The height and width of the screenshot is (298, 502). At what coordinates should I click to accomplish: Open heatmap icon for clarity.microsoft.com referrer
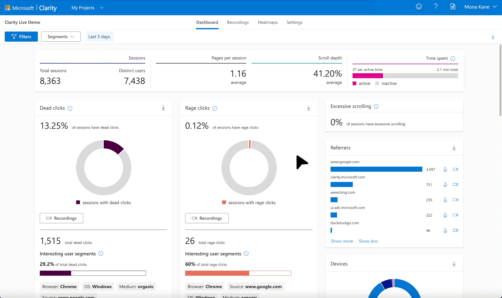point(445,185)
